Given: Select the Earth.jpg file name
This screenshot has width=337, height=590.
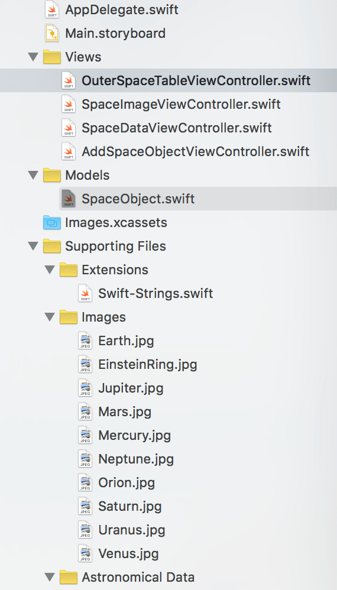Looking at the screenshot, I should [126, 341].
